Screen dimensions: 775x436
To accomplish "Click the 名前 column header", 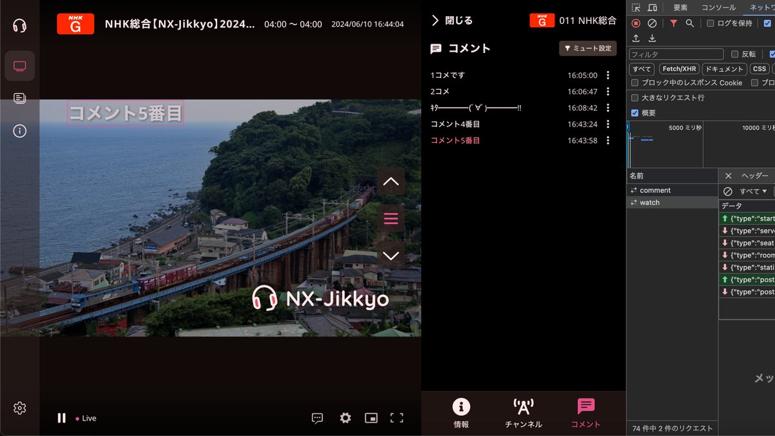I will pyautogui.click(x=672, y=176).
